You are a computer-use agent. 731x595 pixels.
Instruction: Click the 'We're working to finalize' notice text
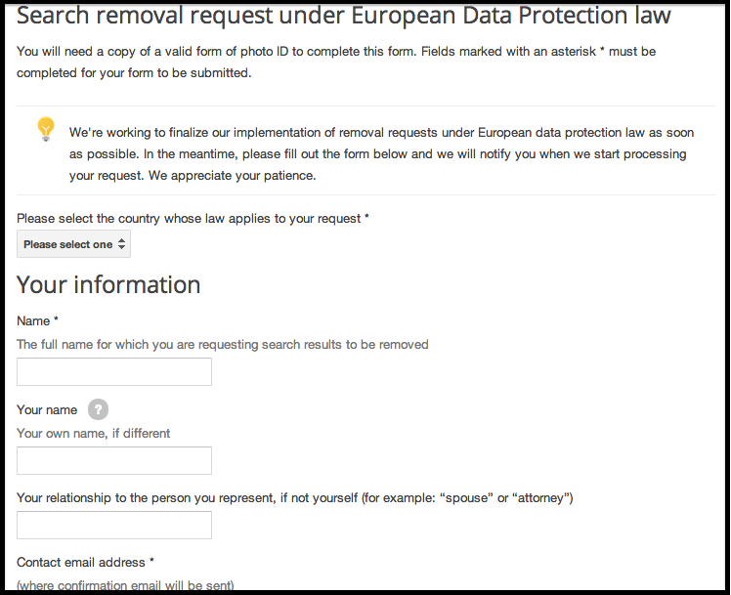[x=381, y=154]
